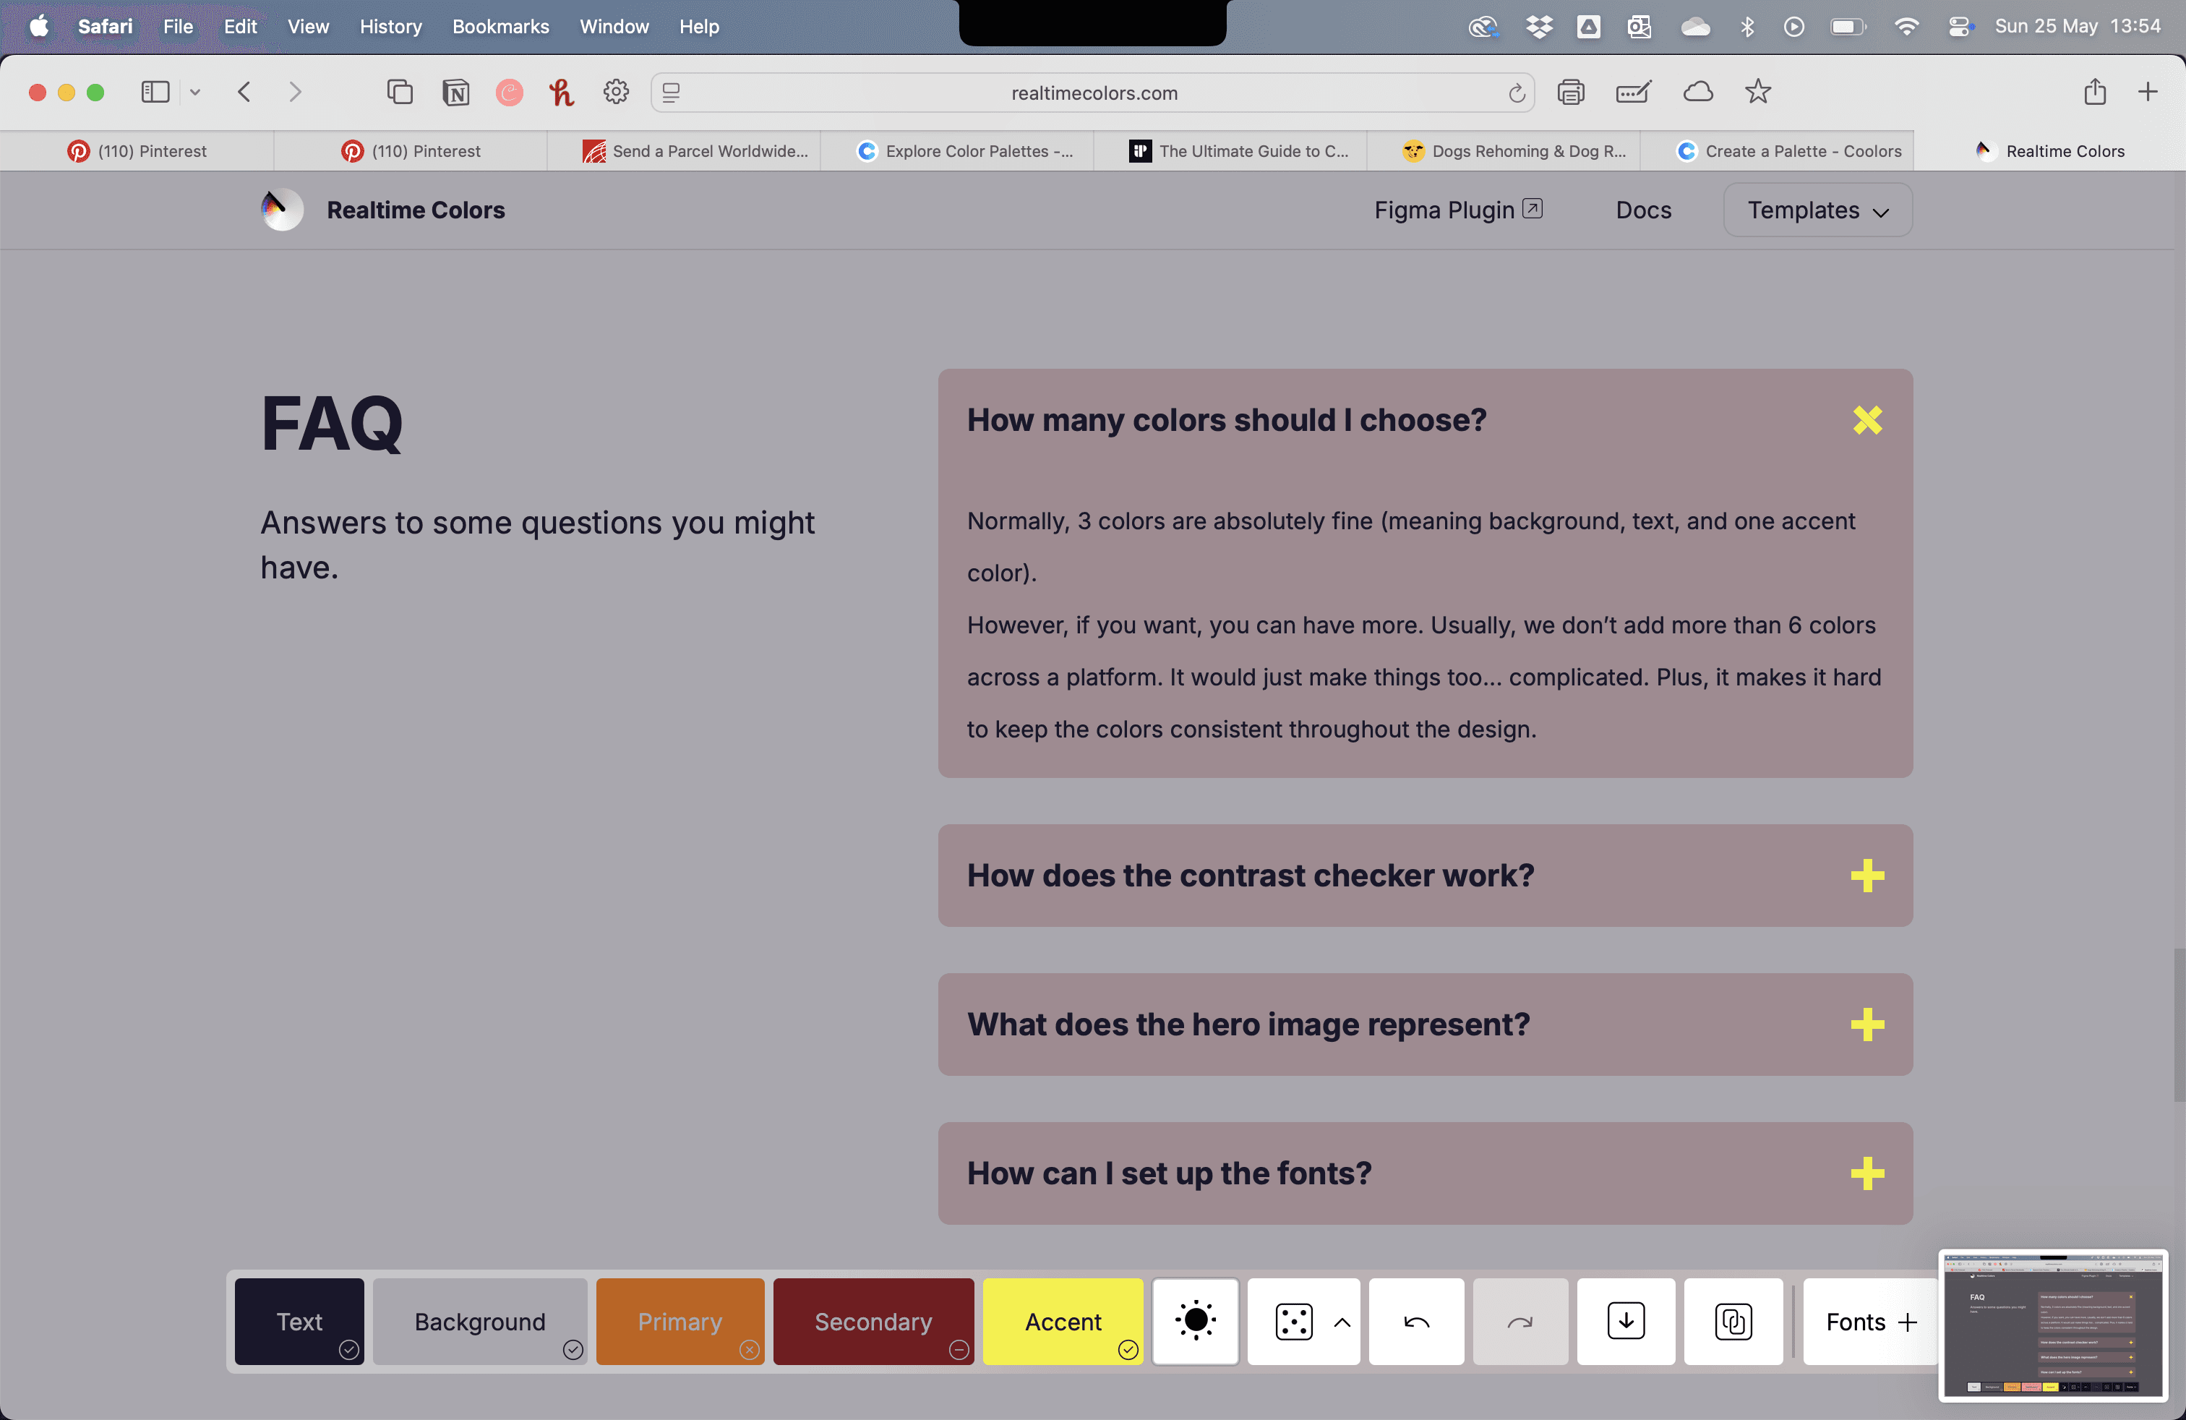Collapse the 'How many colors' FAQ
This screenshot has width=2186, height=1420.
point(1866,420)
